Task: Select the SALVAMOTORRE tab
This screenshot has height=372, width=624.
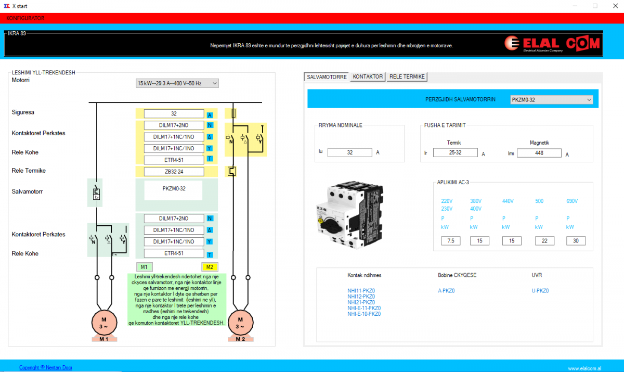Action: click(x=327, y=76)
